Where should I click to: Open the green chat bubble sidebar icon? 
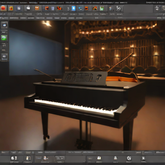pyautogui.click(x=4, y=38)
